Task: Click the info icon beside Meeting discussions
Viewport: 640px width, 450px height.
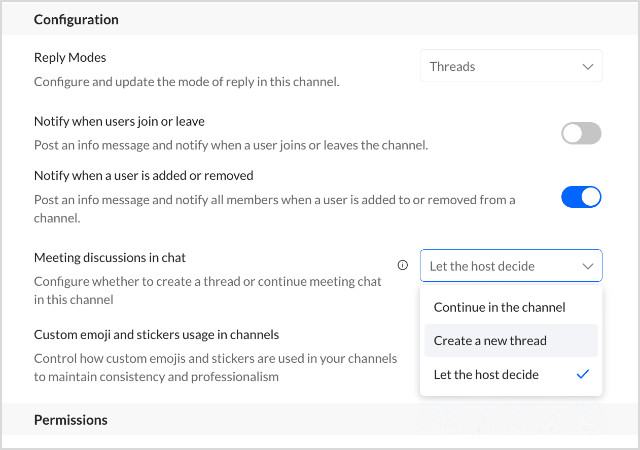Action: coord(403,265)
